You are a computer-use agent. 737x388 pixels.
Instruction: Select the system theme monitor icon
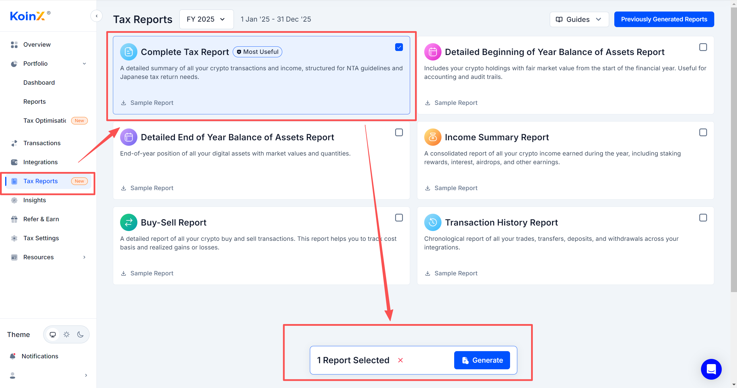53,334
